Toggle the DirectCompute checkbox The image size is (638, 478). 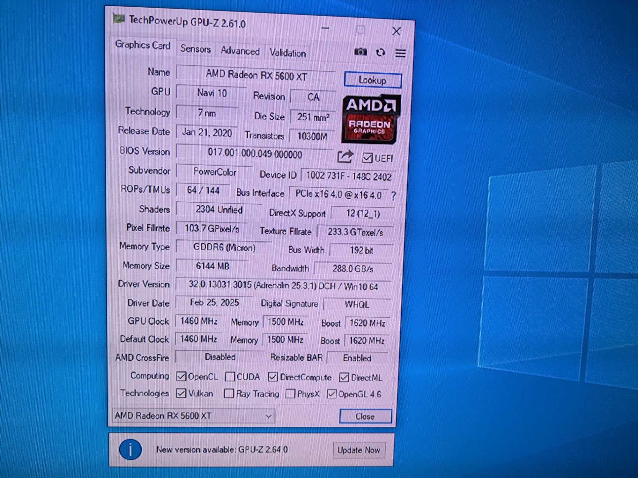point(273,377)
